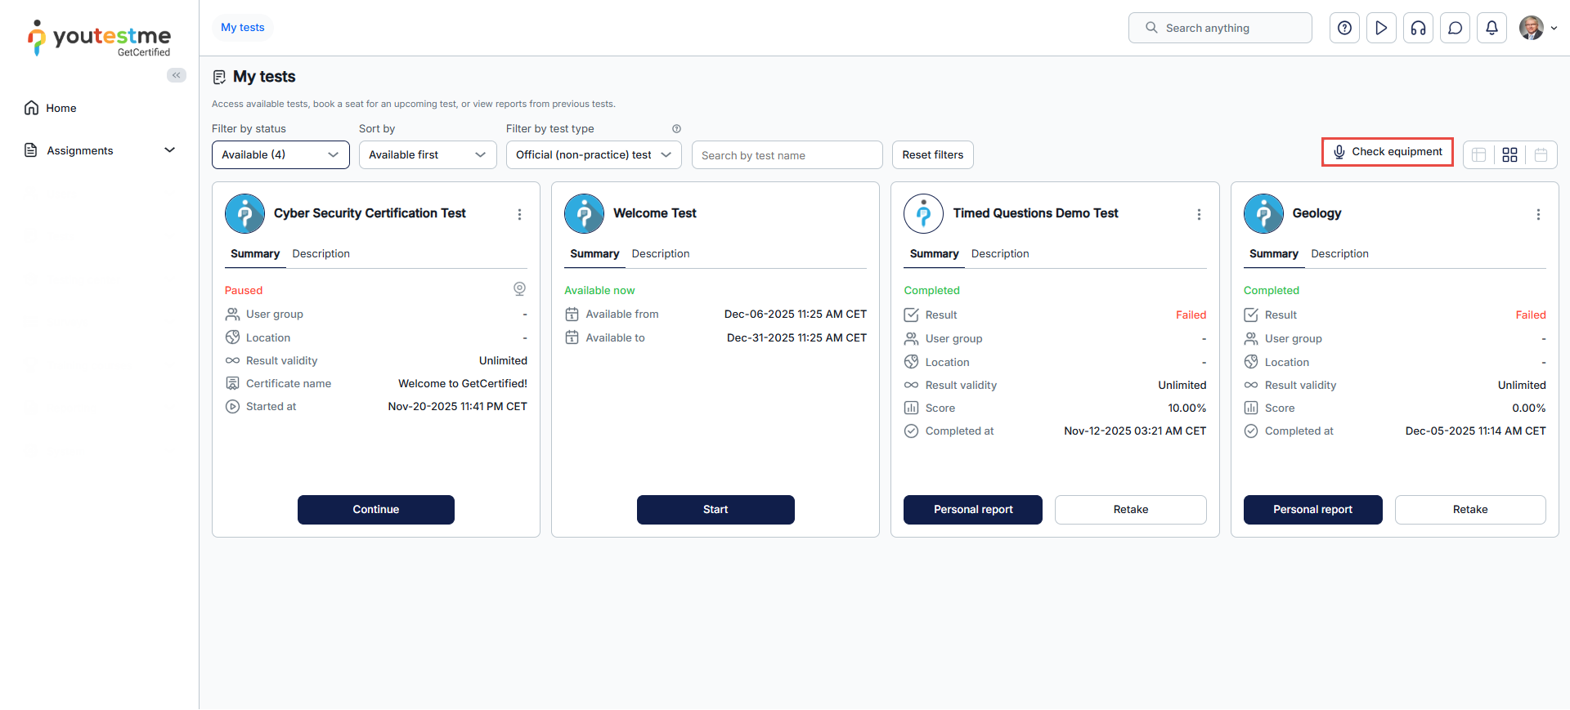Open the chat messages icon
Screen dimensions: 1570x710
pos(1455,28)
